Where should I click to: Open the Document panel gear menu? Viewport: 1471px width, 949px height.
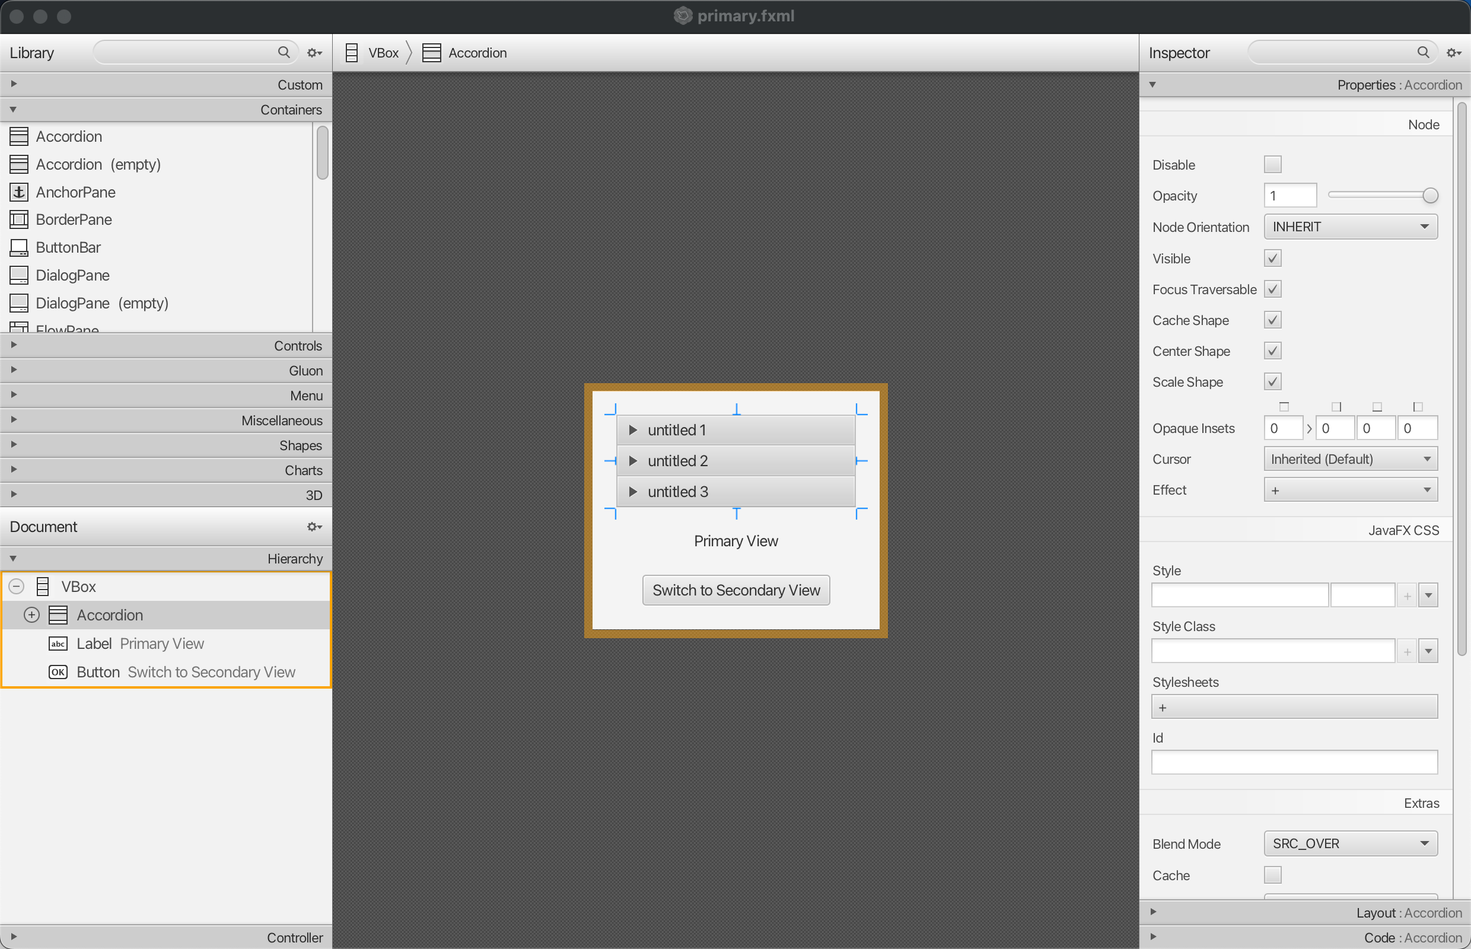tap(314, 527)
